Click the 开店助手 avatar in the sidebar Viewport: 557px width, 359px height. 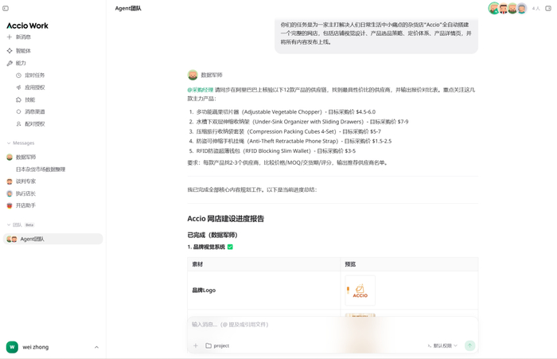click(10, 205)
